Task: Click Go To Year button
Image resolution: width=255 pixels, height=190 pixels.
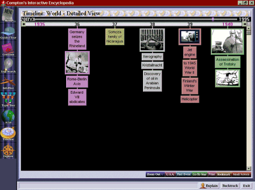Action: click(199, 174)
